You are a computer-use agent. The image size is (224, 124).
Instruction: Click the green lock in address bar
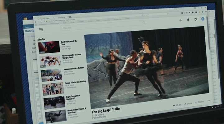pyautogui.click(x=47, y=21)
